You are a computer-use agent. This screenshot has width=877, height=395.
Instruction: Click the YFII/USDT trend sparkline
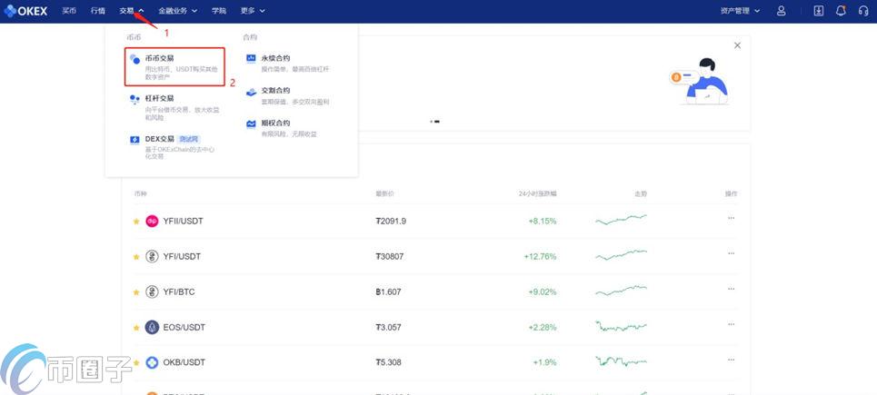coord(621,220)
